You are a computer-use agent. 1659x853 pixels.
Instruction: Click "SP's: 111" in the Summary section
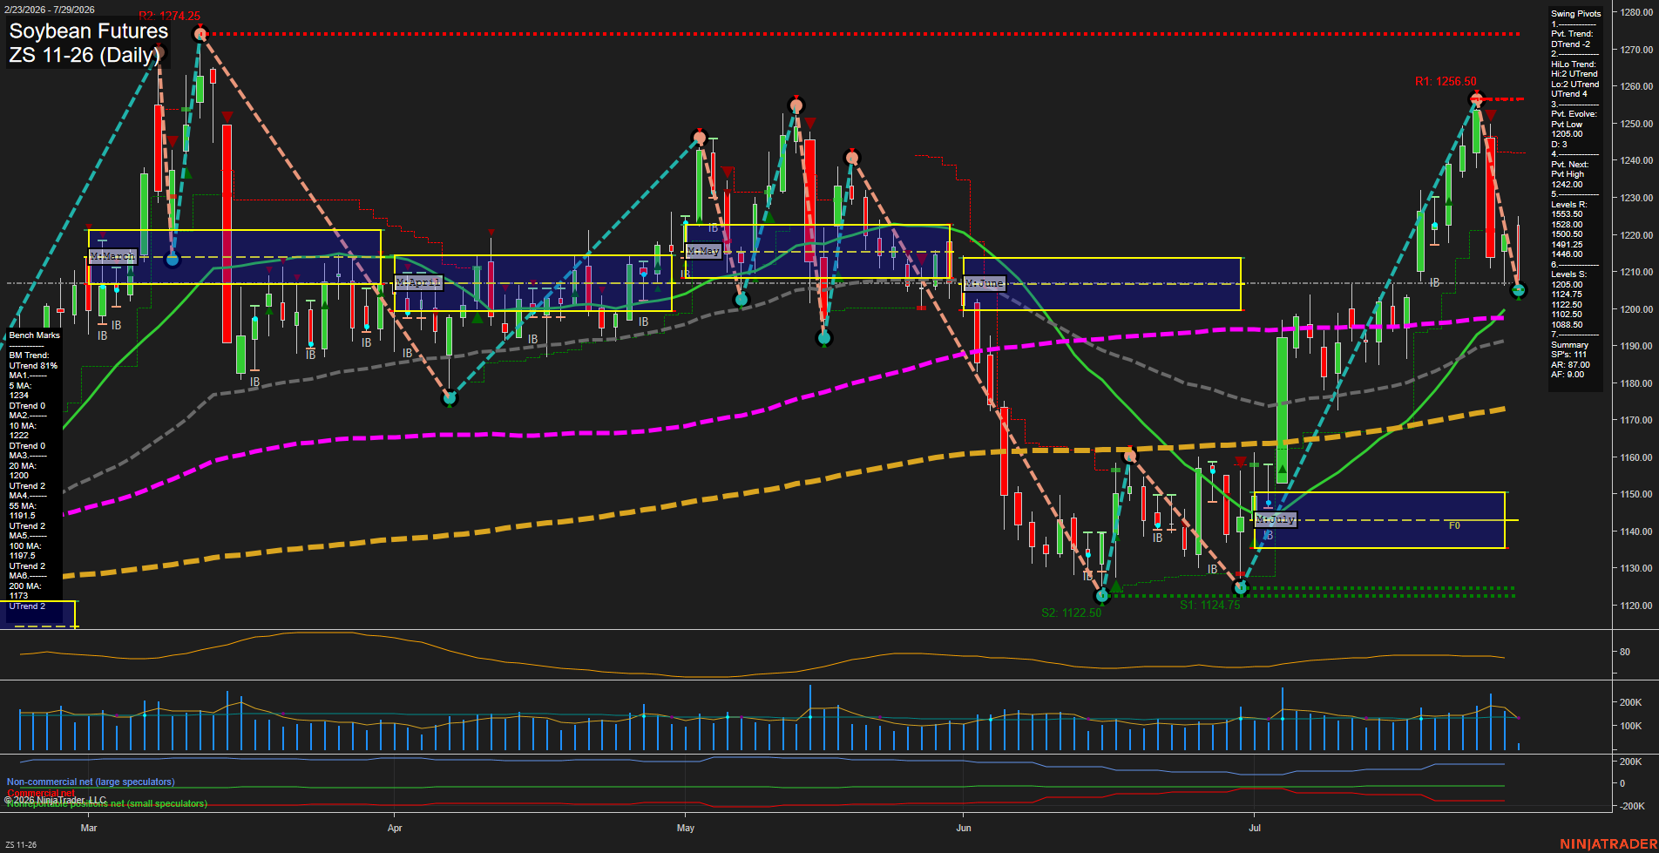point(1568,355)
